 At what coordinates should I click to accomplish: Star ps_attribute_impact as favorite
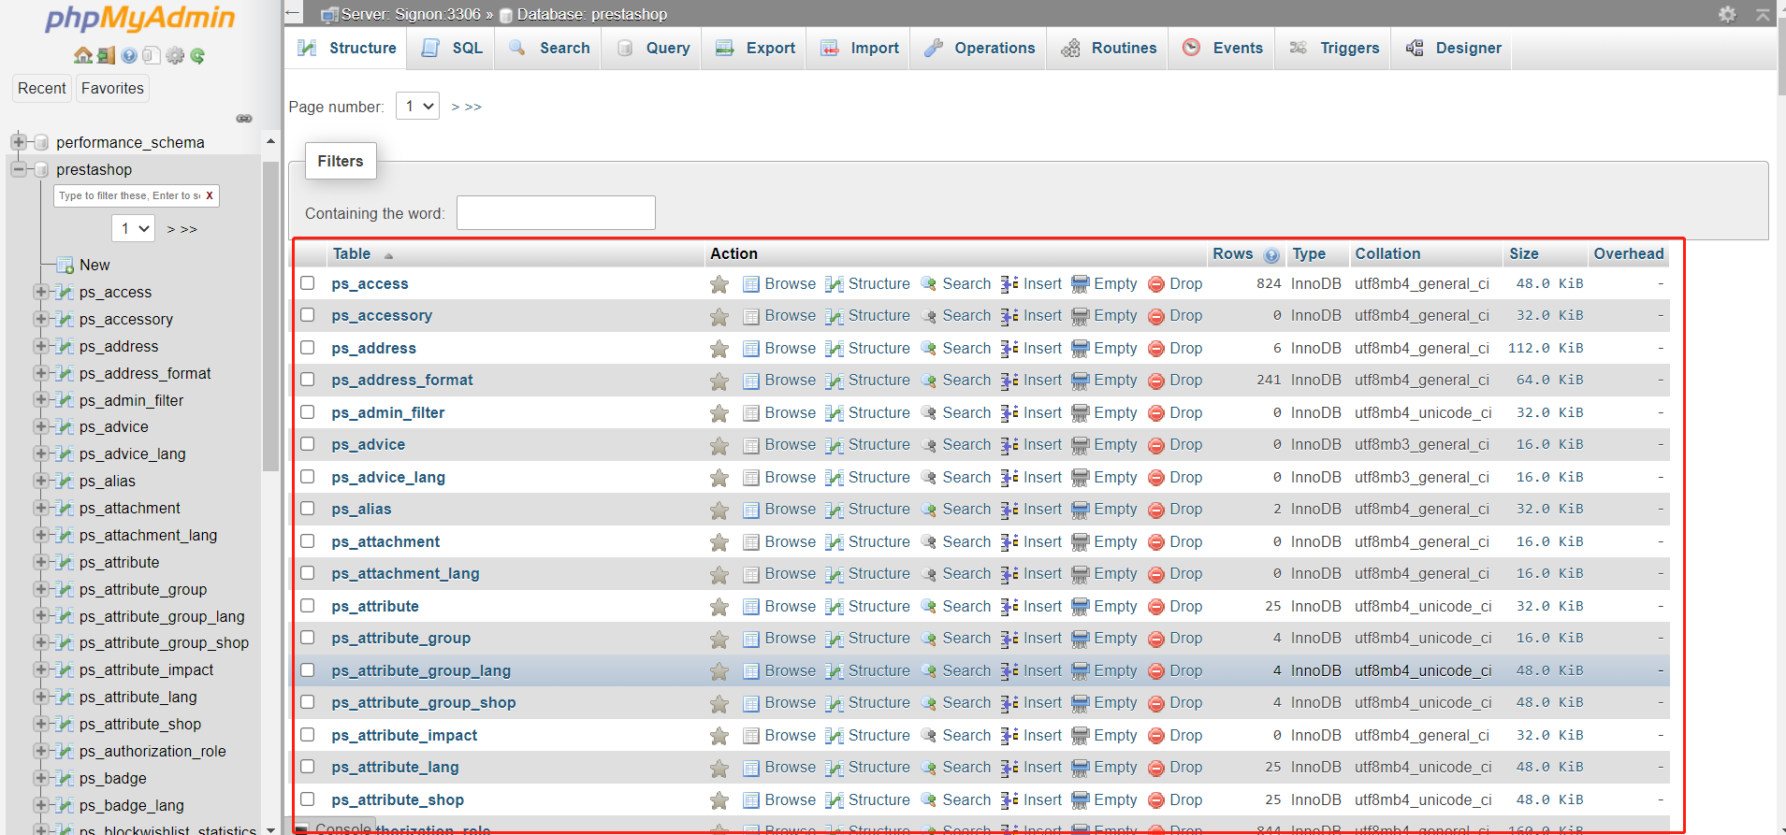[719, 736]
